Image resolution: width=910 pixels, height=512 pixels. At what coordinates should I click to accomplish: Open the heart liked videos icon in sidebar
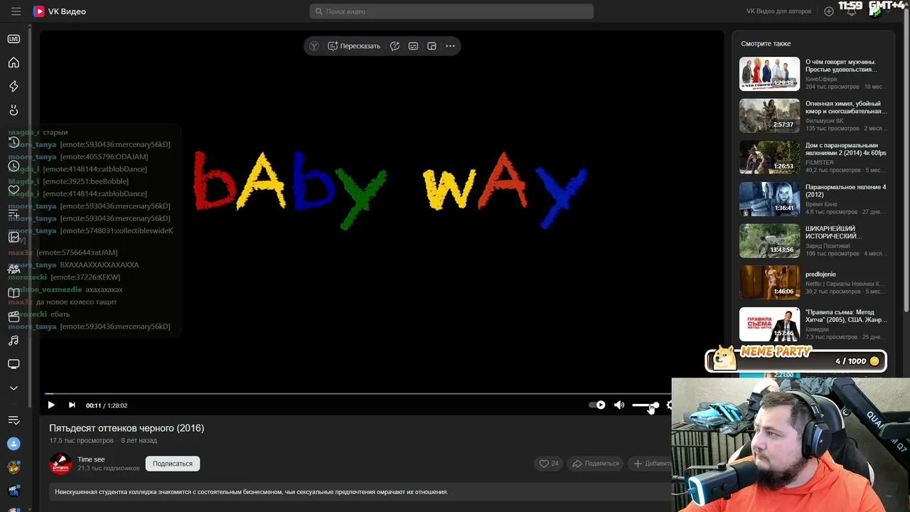point(14,190)
